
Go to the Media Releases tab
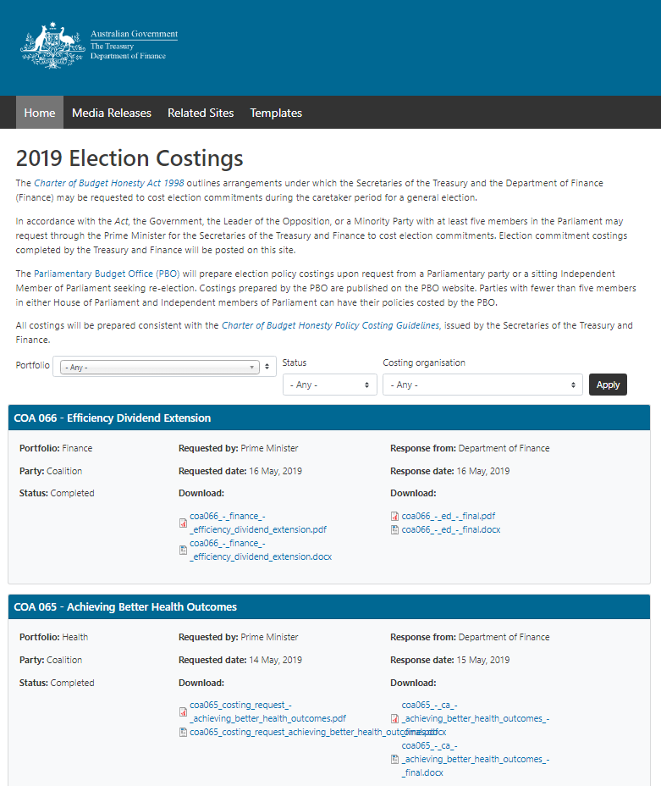[x=112, y=113]
